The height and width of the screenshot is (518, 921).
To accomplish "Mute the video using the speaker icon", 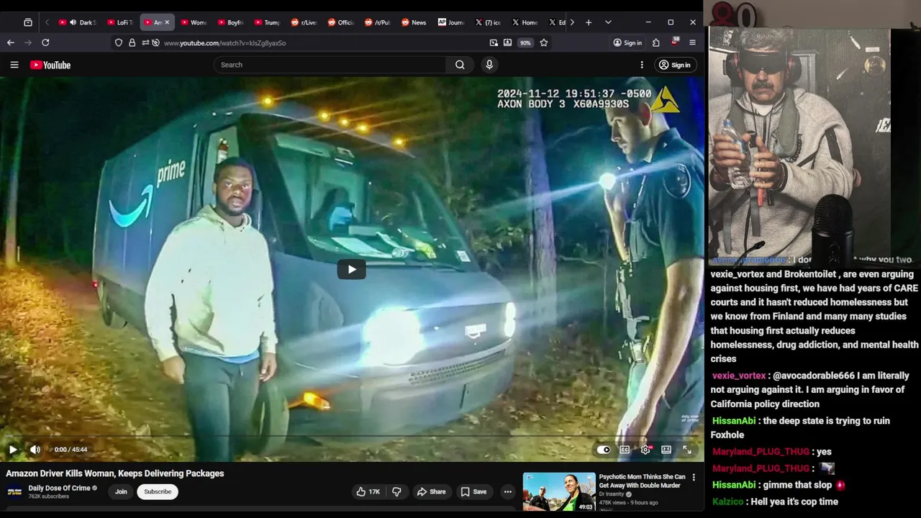I will (35, 450).
